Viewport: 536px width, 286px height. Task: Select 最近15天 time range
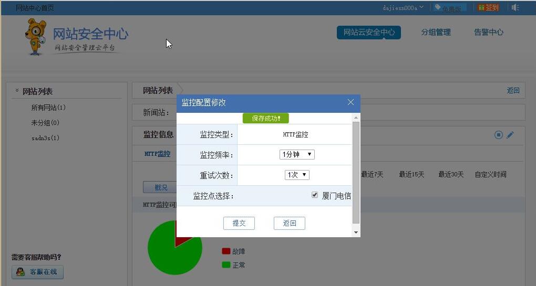411,174
